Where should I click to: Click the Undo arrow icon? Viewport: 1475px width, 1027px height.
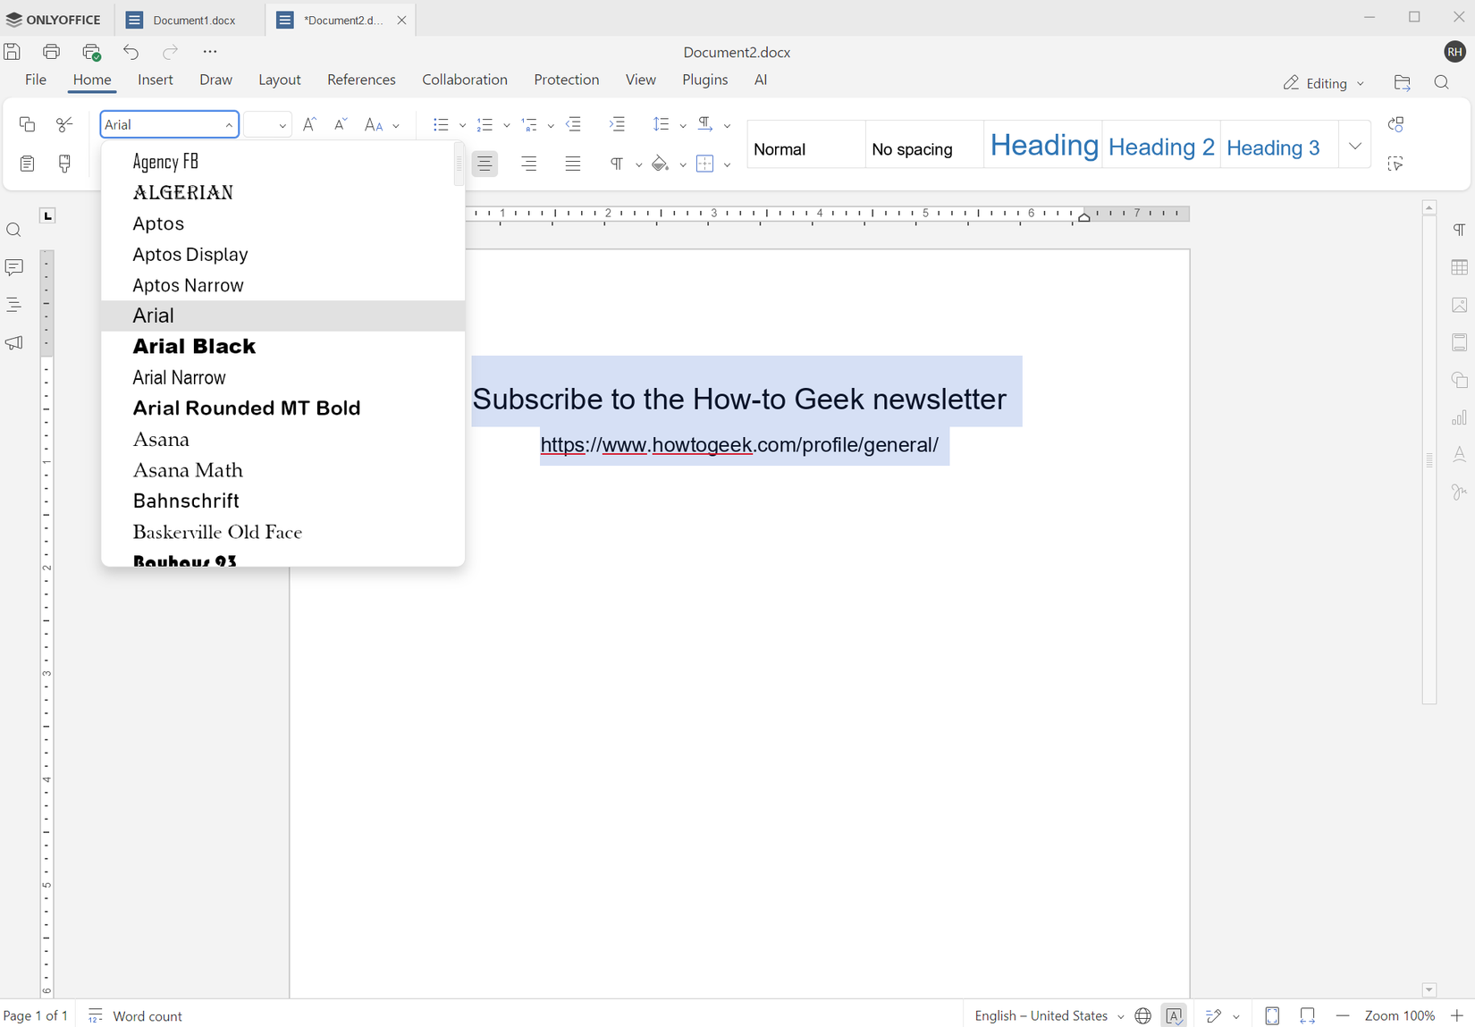coord(131,52)
